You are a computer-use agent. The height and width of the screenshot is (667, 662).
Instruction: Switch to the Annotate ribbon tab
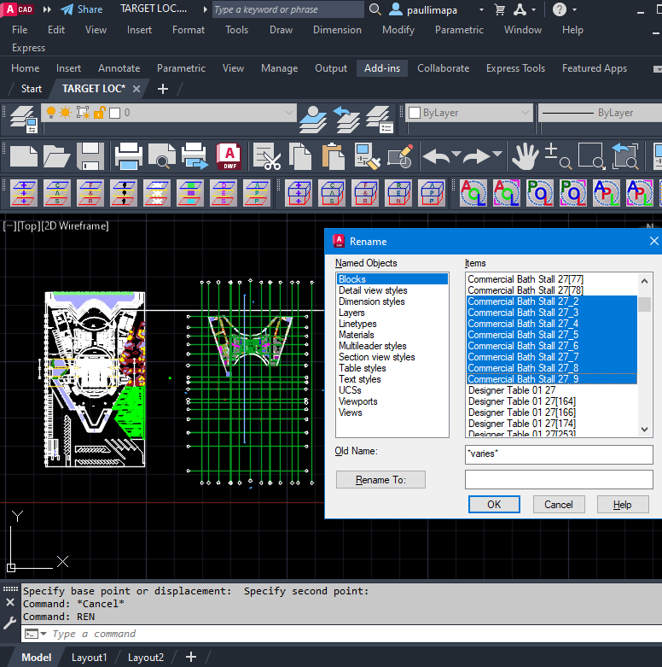coord(119,68)
